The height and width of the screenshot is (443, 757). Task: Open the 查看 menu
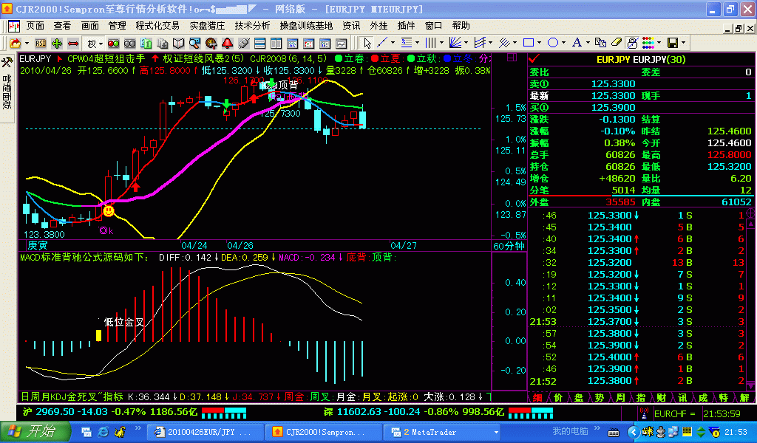tap(62, 26)
